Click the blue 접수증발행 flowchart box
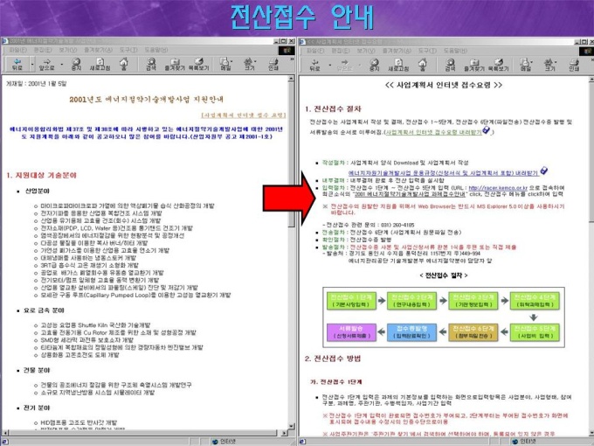This screenshot has width=594, height=446. tap(411, 331)
